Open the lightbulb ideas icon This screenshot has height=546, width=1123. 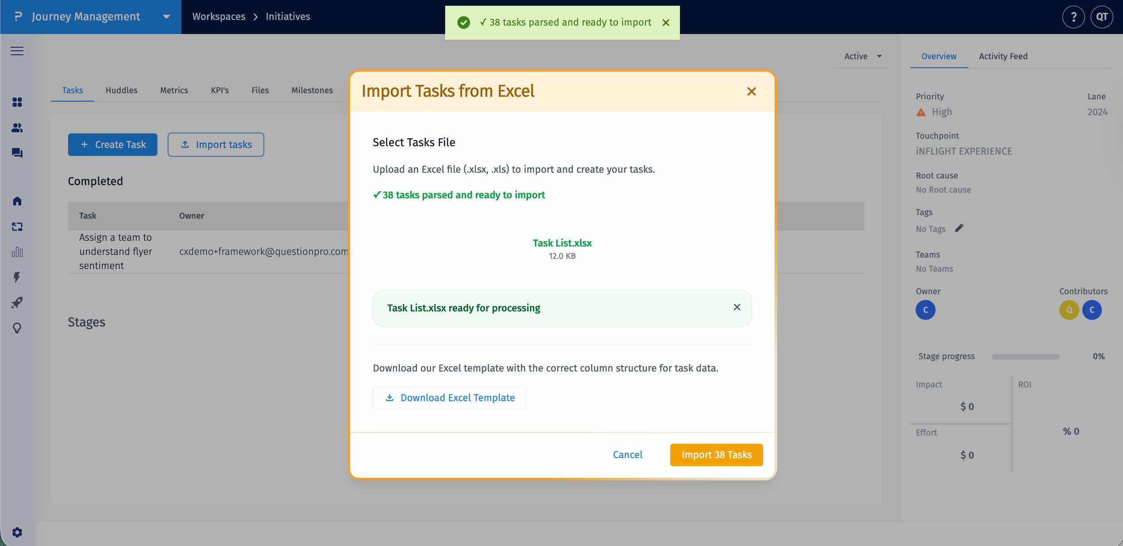point(17,328)
